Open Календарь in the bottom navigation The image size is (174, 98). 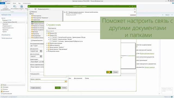5,87
